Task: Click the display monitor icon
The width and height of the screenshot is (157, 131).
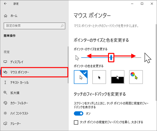Action: click(x=5, y=62)
